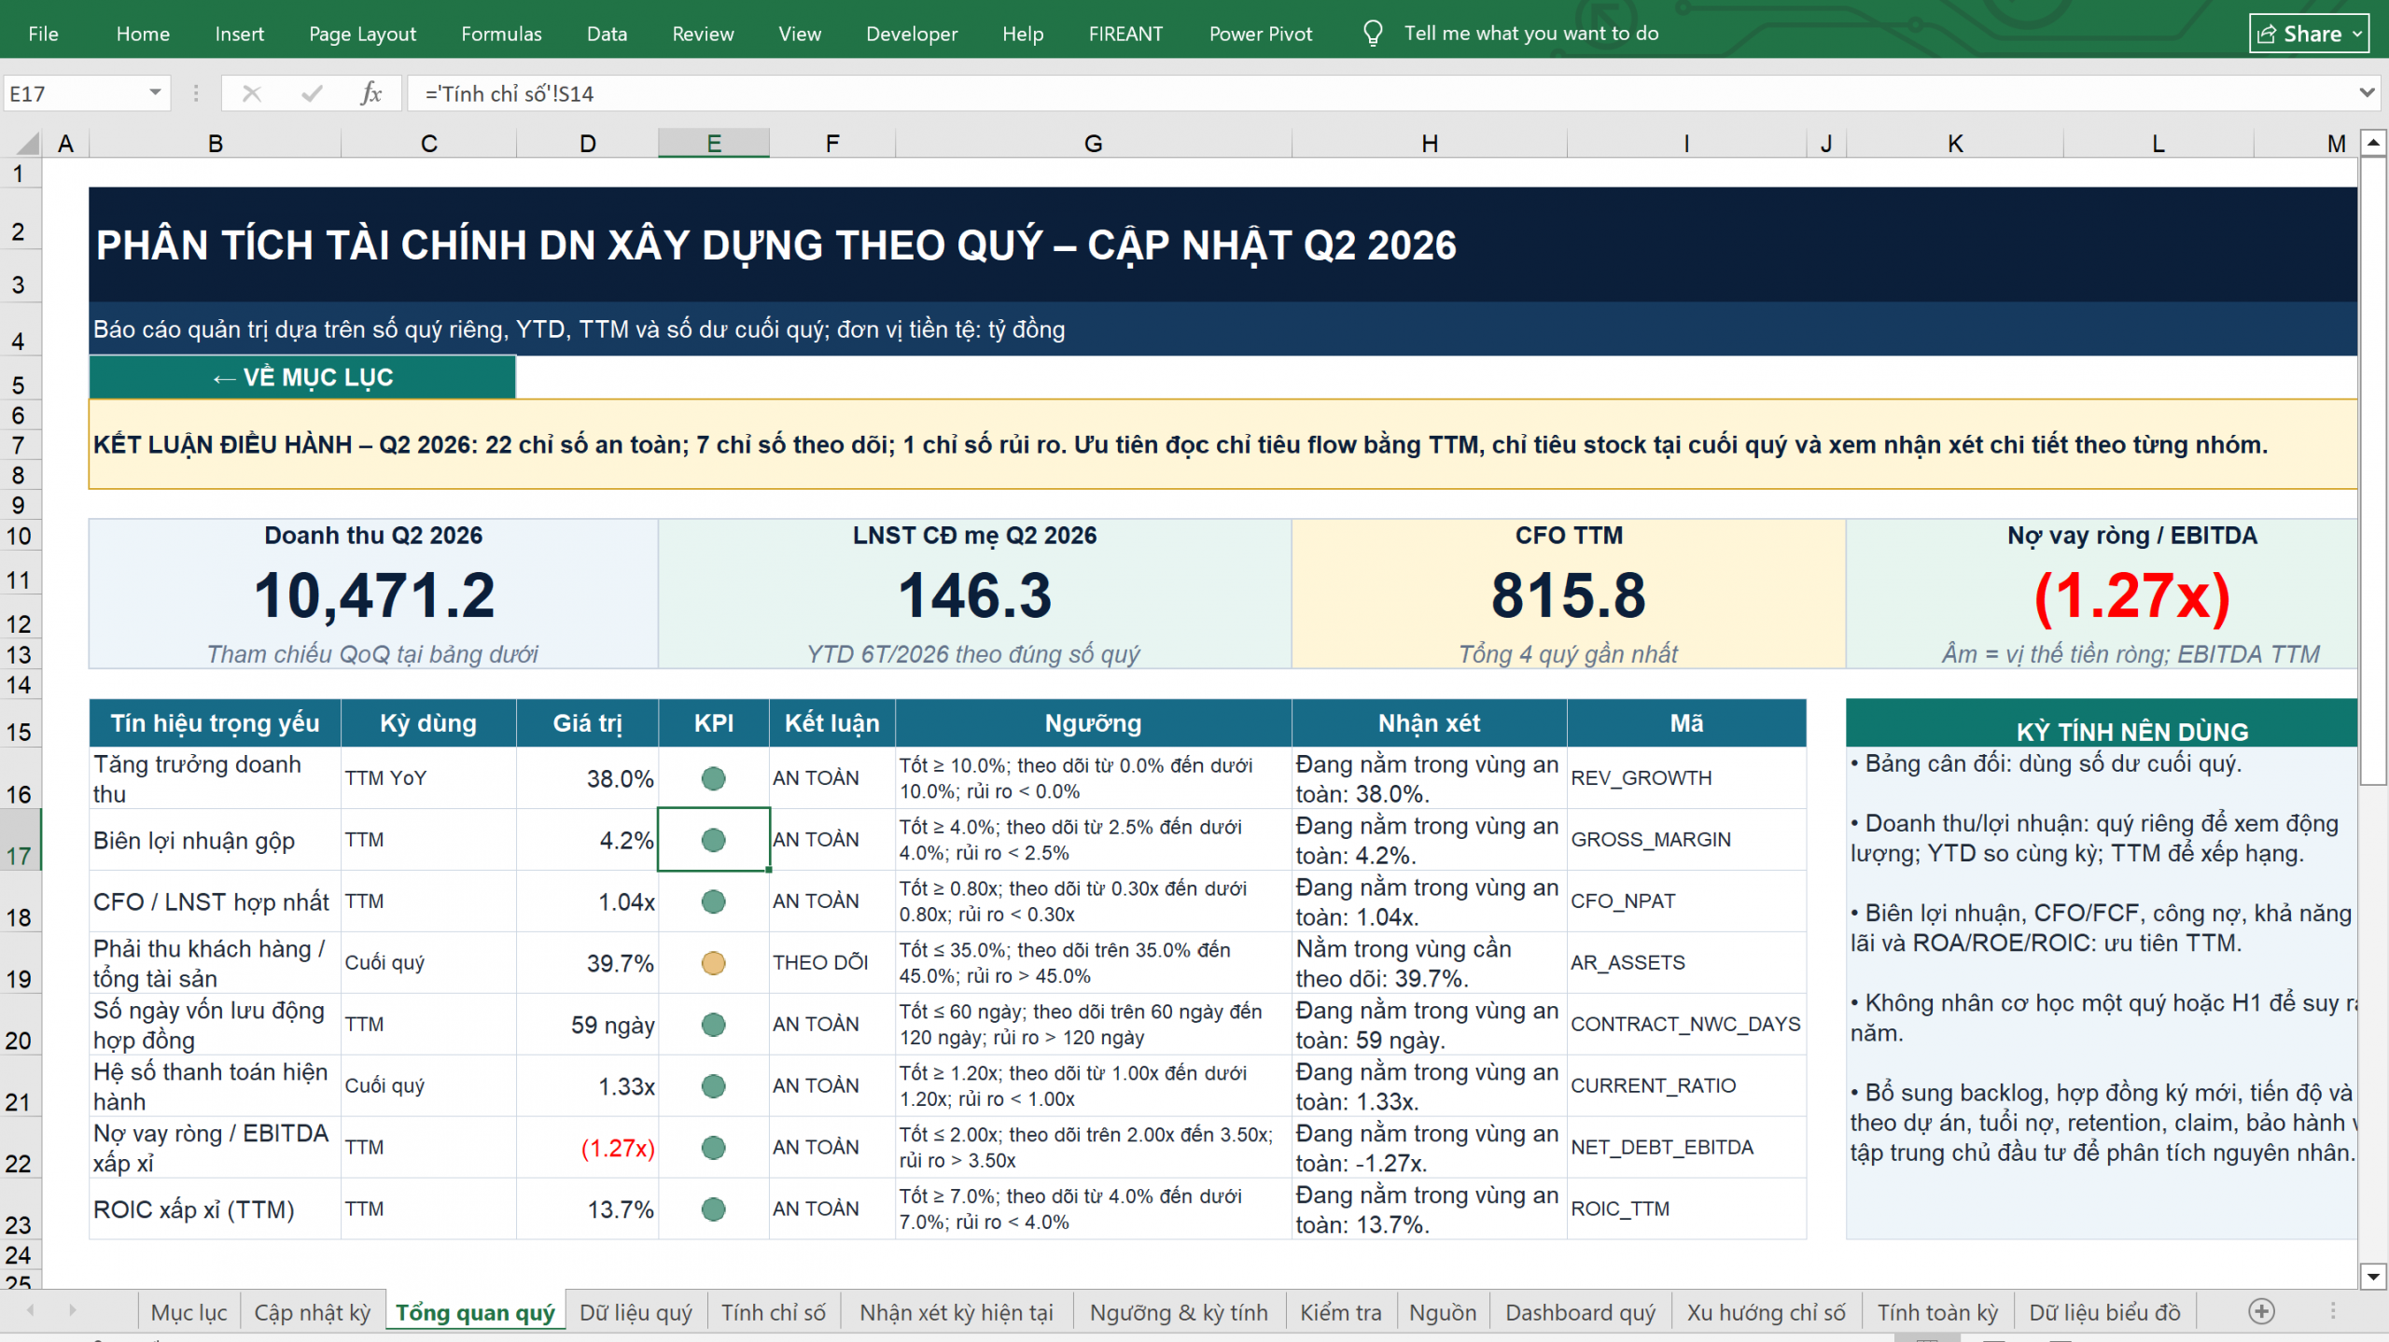Open Ngưỡng & kỳ tính sheet
This screenshot has height=1342, width=2389.
(1179, 1312)
